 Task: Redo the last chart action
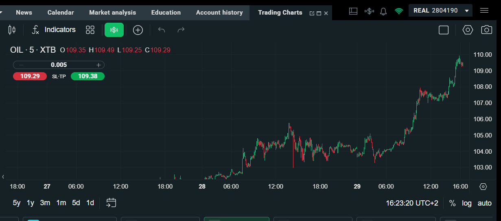click(181, 30)
